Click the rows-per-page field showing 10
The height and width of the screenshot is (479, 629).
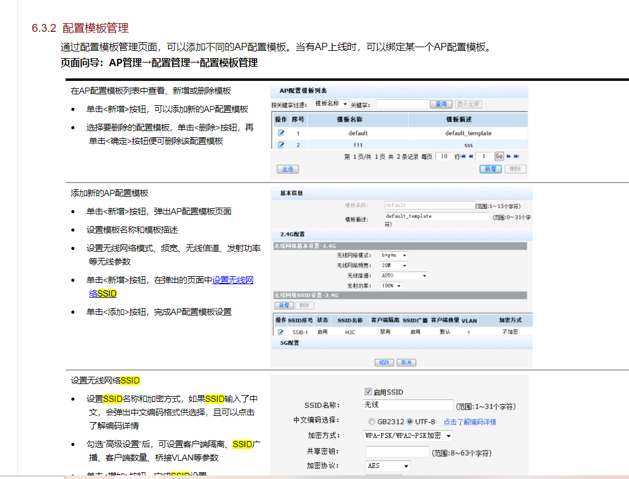click(x=444, y=156)
